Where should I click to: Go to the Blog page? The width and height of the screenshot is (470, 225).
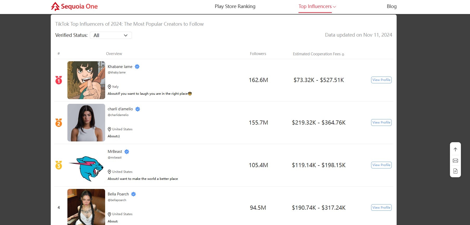392,6
